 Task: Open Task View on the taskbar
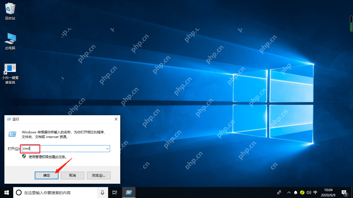coord(115,193)
